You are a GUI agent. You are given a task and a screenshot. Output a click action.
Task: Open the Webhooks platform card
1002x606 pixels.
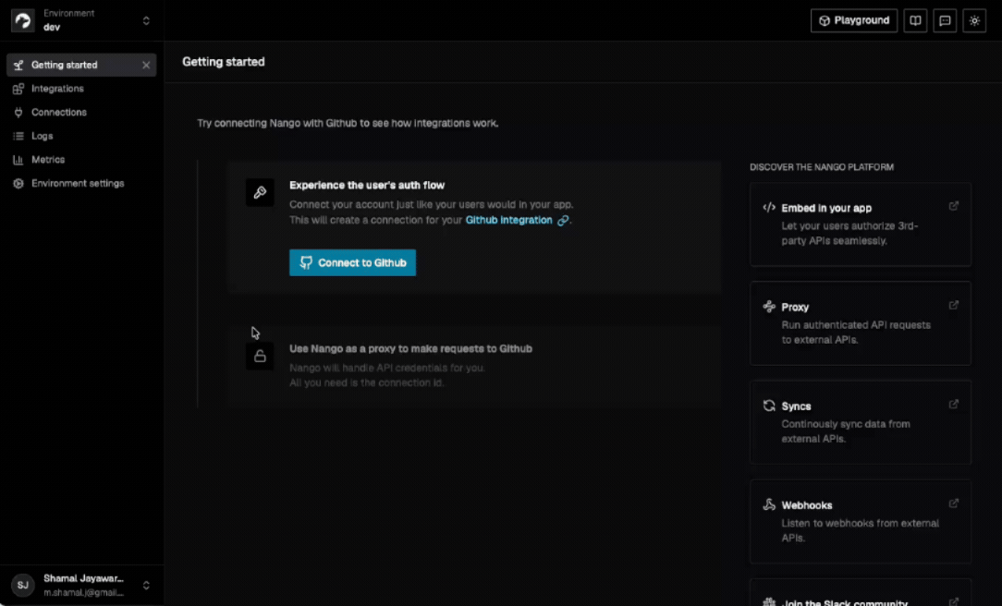click(x=861, y=521)
